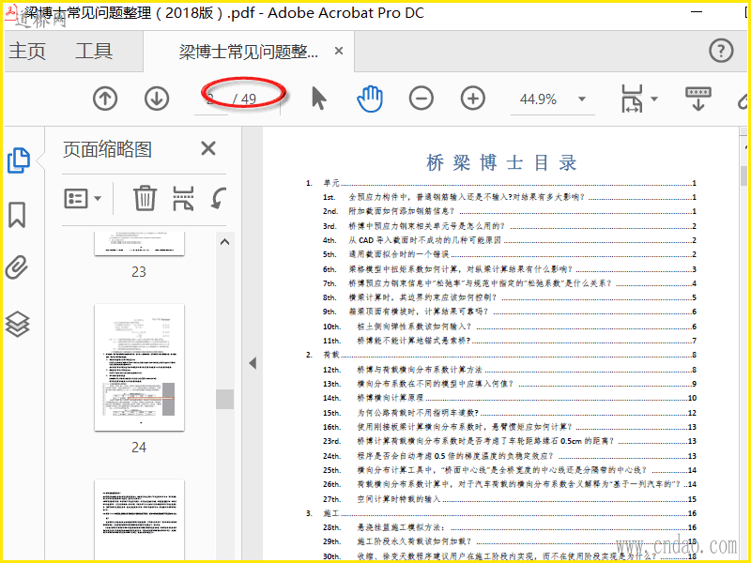The height and width of the screenshot is (563, 751).
Task: Click entry '9th. 箱梁顶面有横坡时'
Action: (510, 312)
